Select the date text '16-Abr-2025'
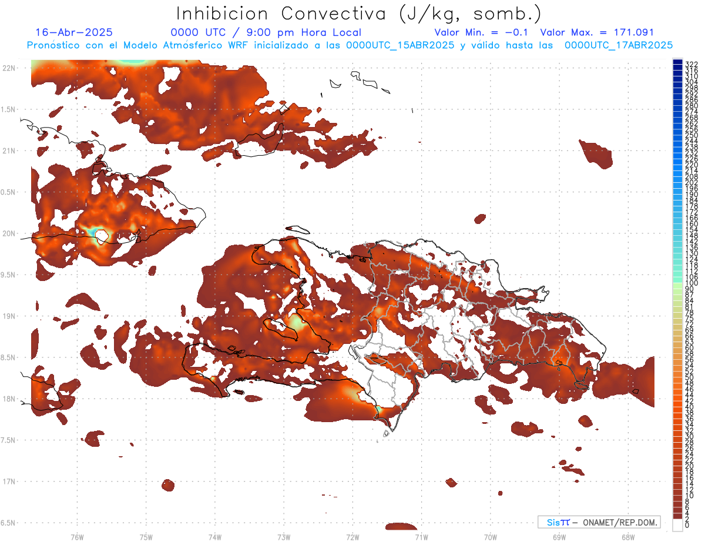This screenshot has width=705, height=545. click(x=74, y=32)
